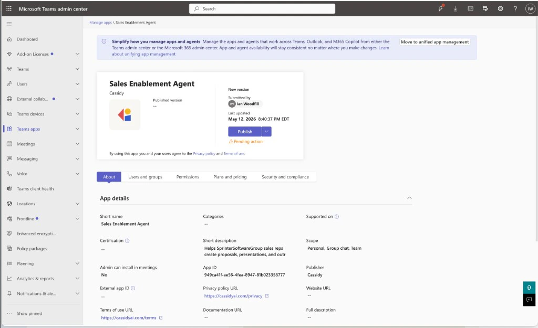Click the External app ID info icon

(133, 288)
